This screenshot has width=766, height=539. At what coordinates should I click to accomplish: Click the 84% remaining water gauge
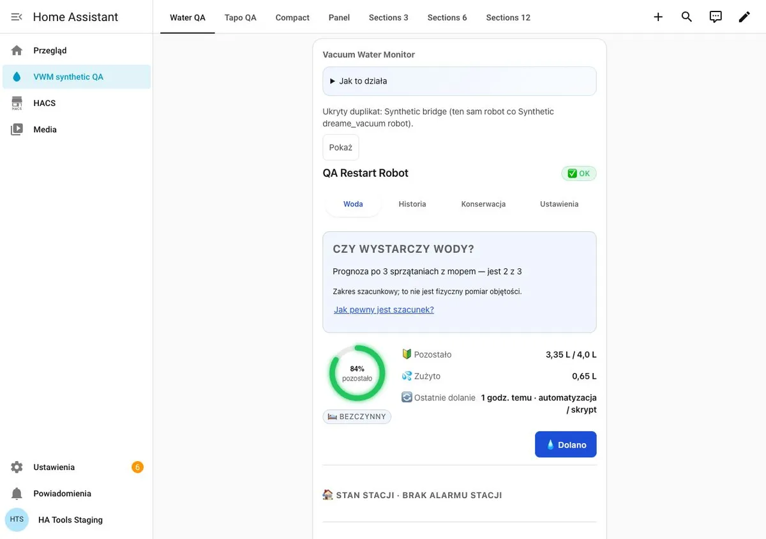357,374
